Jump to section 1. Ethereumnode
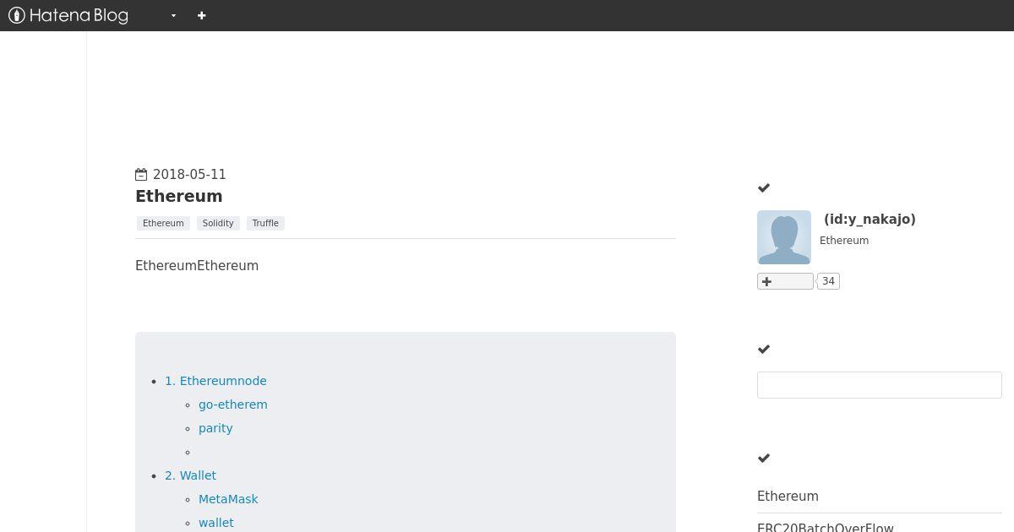This screenshot has width=1014, height=532. click(x=215, y=381)
